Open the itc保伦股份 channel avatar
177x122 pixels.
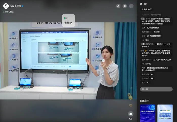(x=6, y=6)
